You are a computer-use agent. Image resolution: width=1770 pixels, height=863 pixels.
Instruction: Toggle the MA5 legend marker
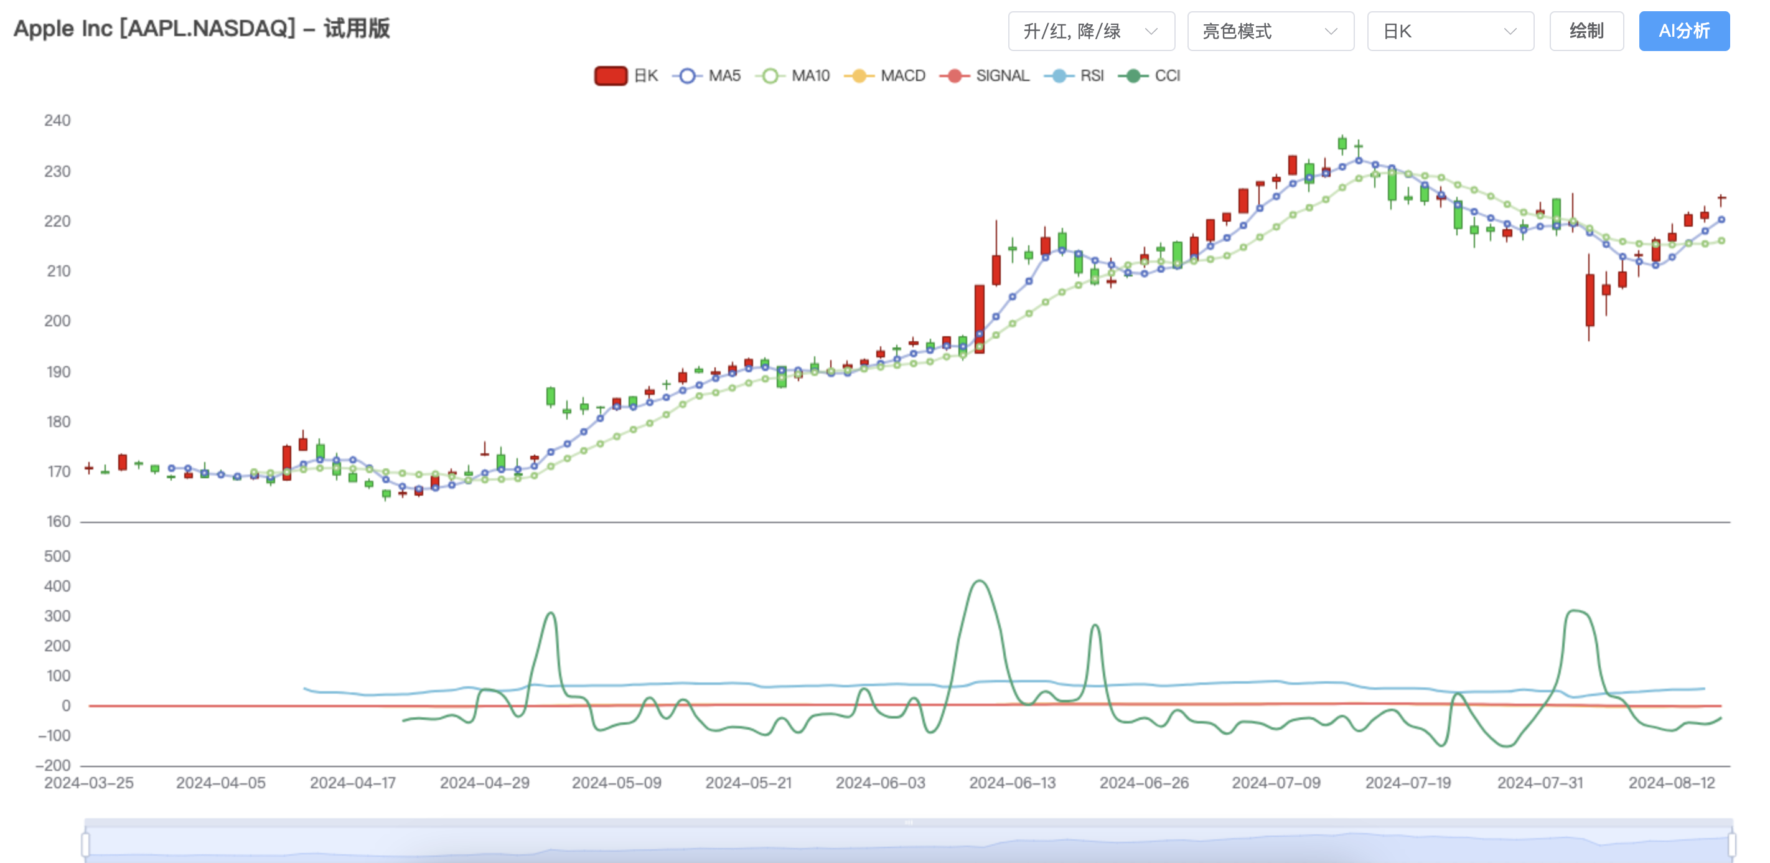pyautogui.click(x=687, y=75)
